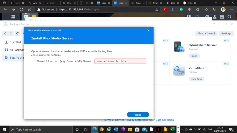
Task: Open Privacy Statement link
Action: [137, 120]
